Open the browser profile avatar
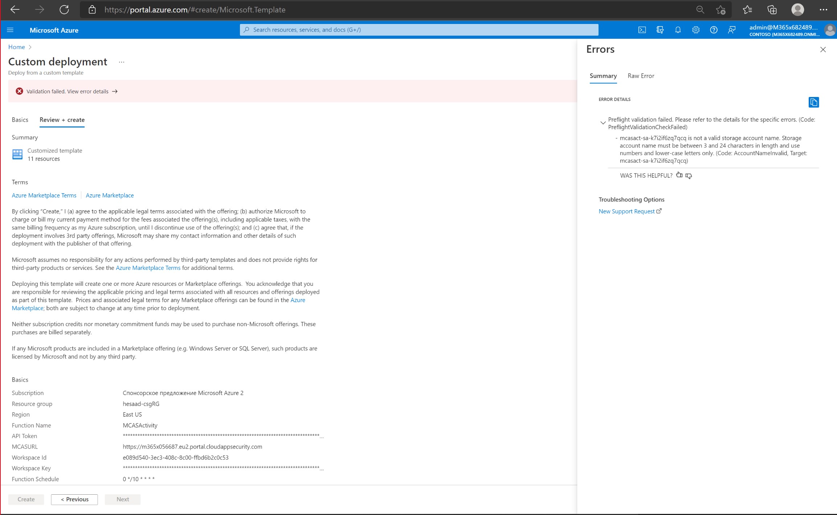This screenshot has width=837, height=515. 798,10
